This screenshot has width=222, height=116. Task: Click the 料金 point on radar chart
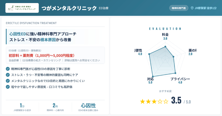pos(165,46)
